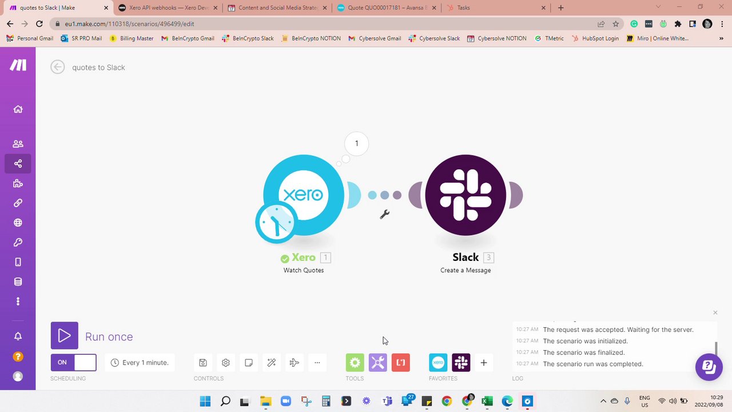Open the red Text parser tool

[x=401, y=362]
